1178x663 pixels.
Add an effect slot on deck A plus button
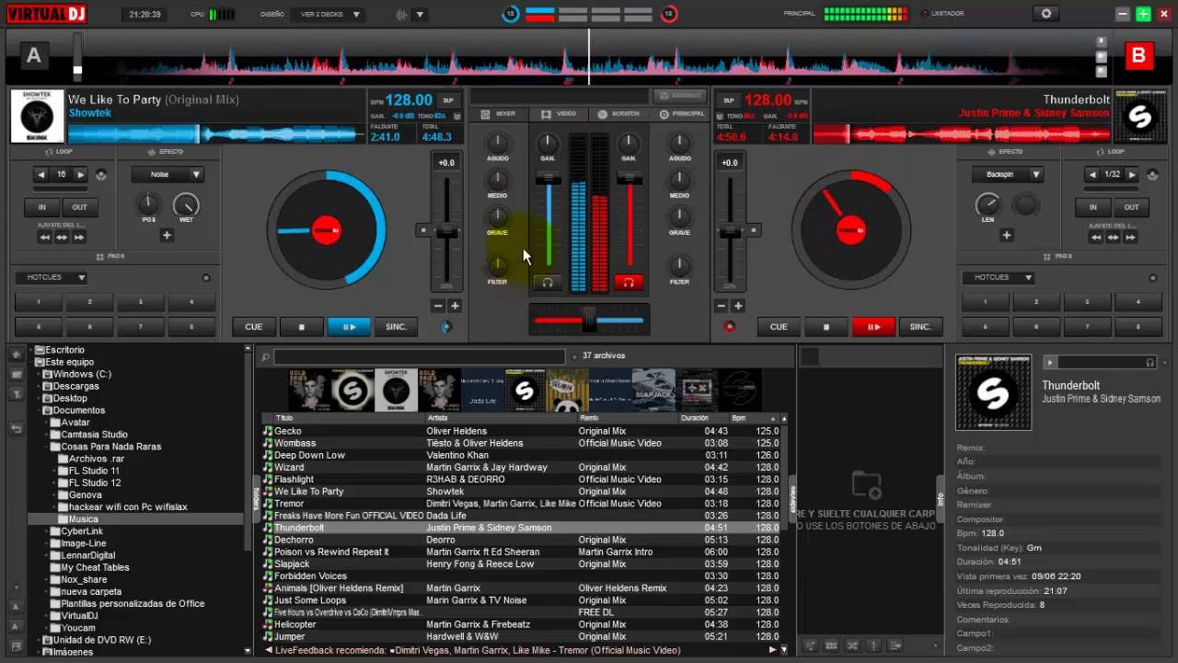(167, 236)
